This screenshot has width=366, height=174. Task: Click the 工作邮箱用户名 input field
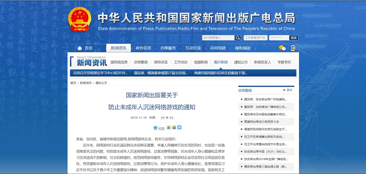[x=255, y=38]
